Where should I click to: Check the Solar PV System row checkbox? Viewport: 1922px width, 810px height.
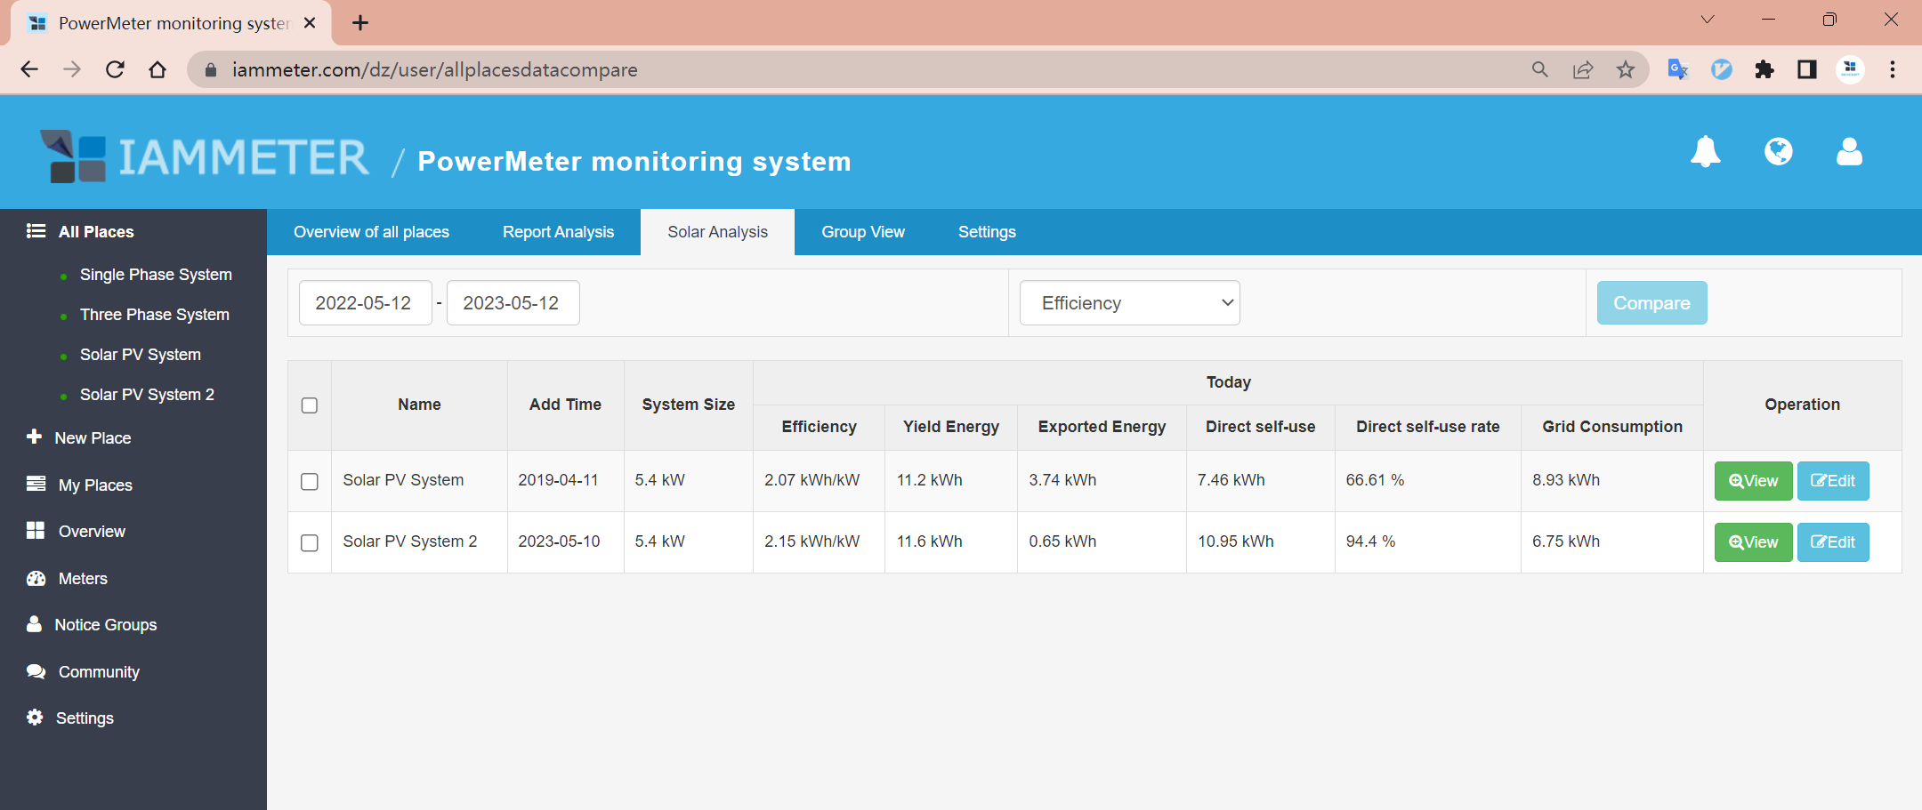tap(310, 481)
